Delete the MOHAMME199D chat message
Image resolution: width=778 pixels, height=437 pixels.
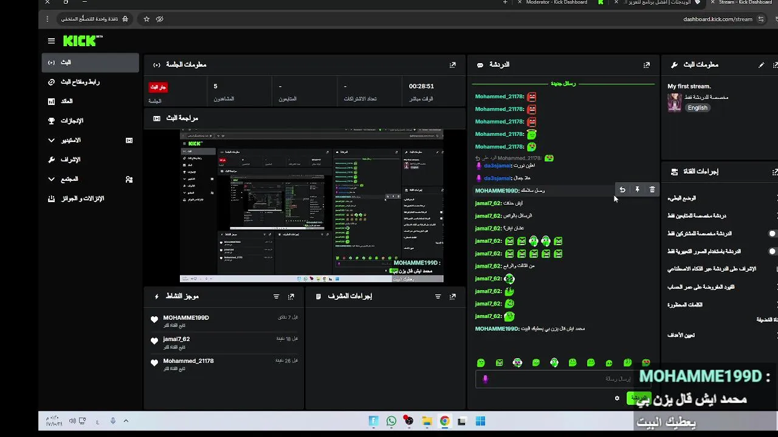[x=652, y=190]
